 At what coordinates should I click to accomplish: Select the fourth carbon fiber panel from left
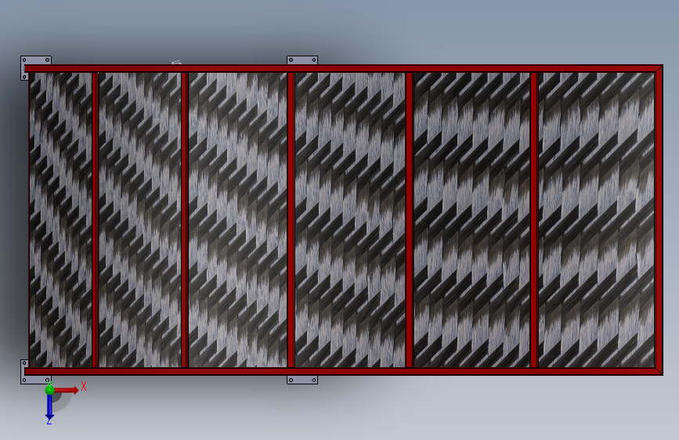click(x=350, y=220)
